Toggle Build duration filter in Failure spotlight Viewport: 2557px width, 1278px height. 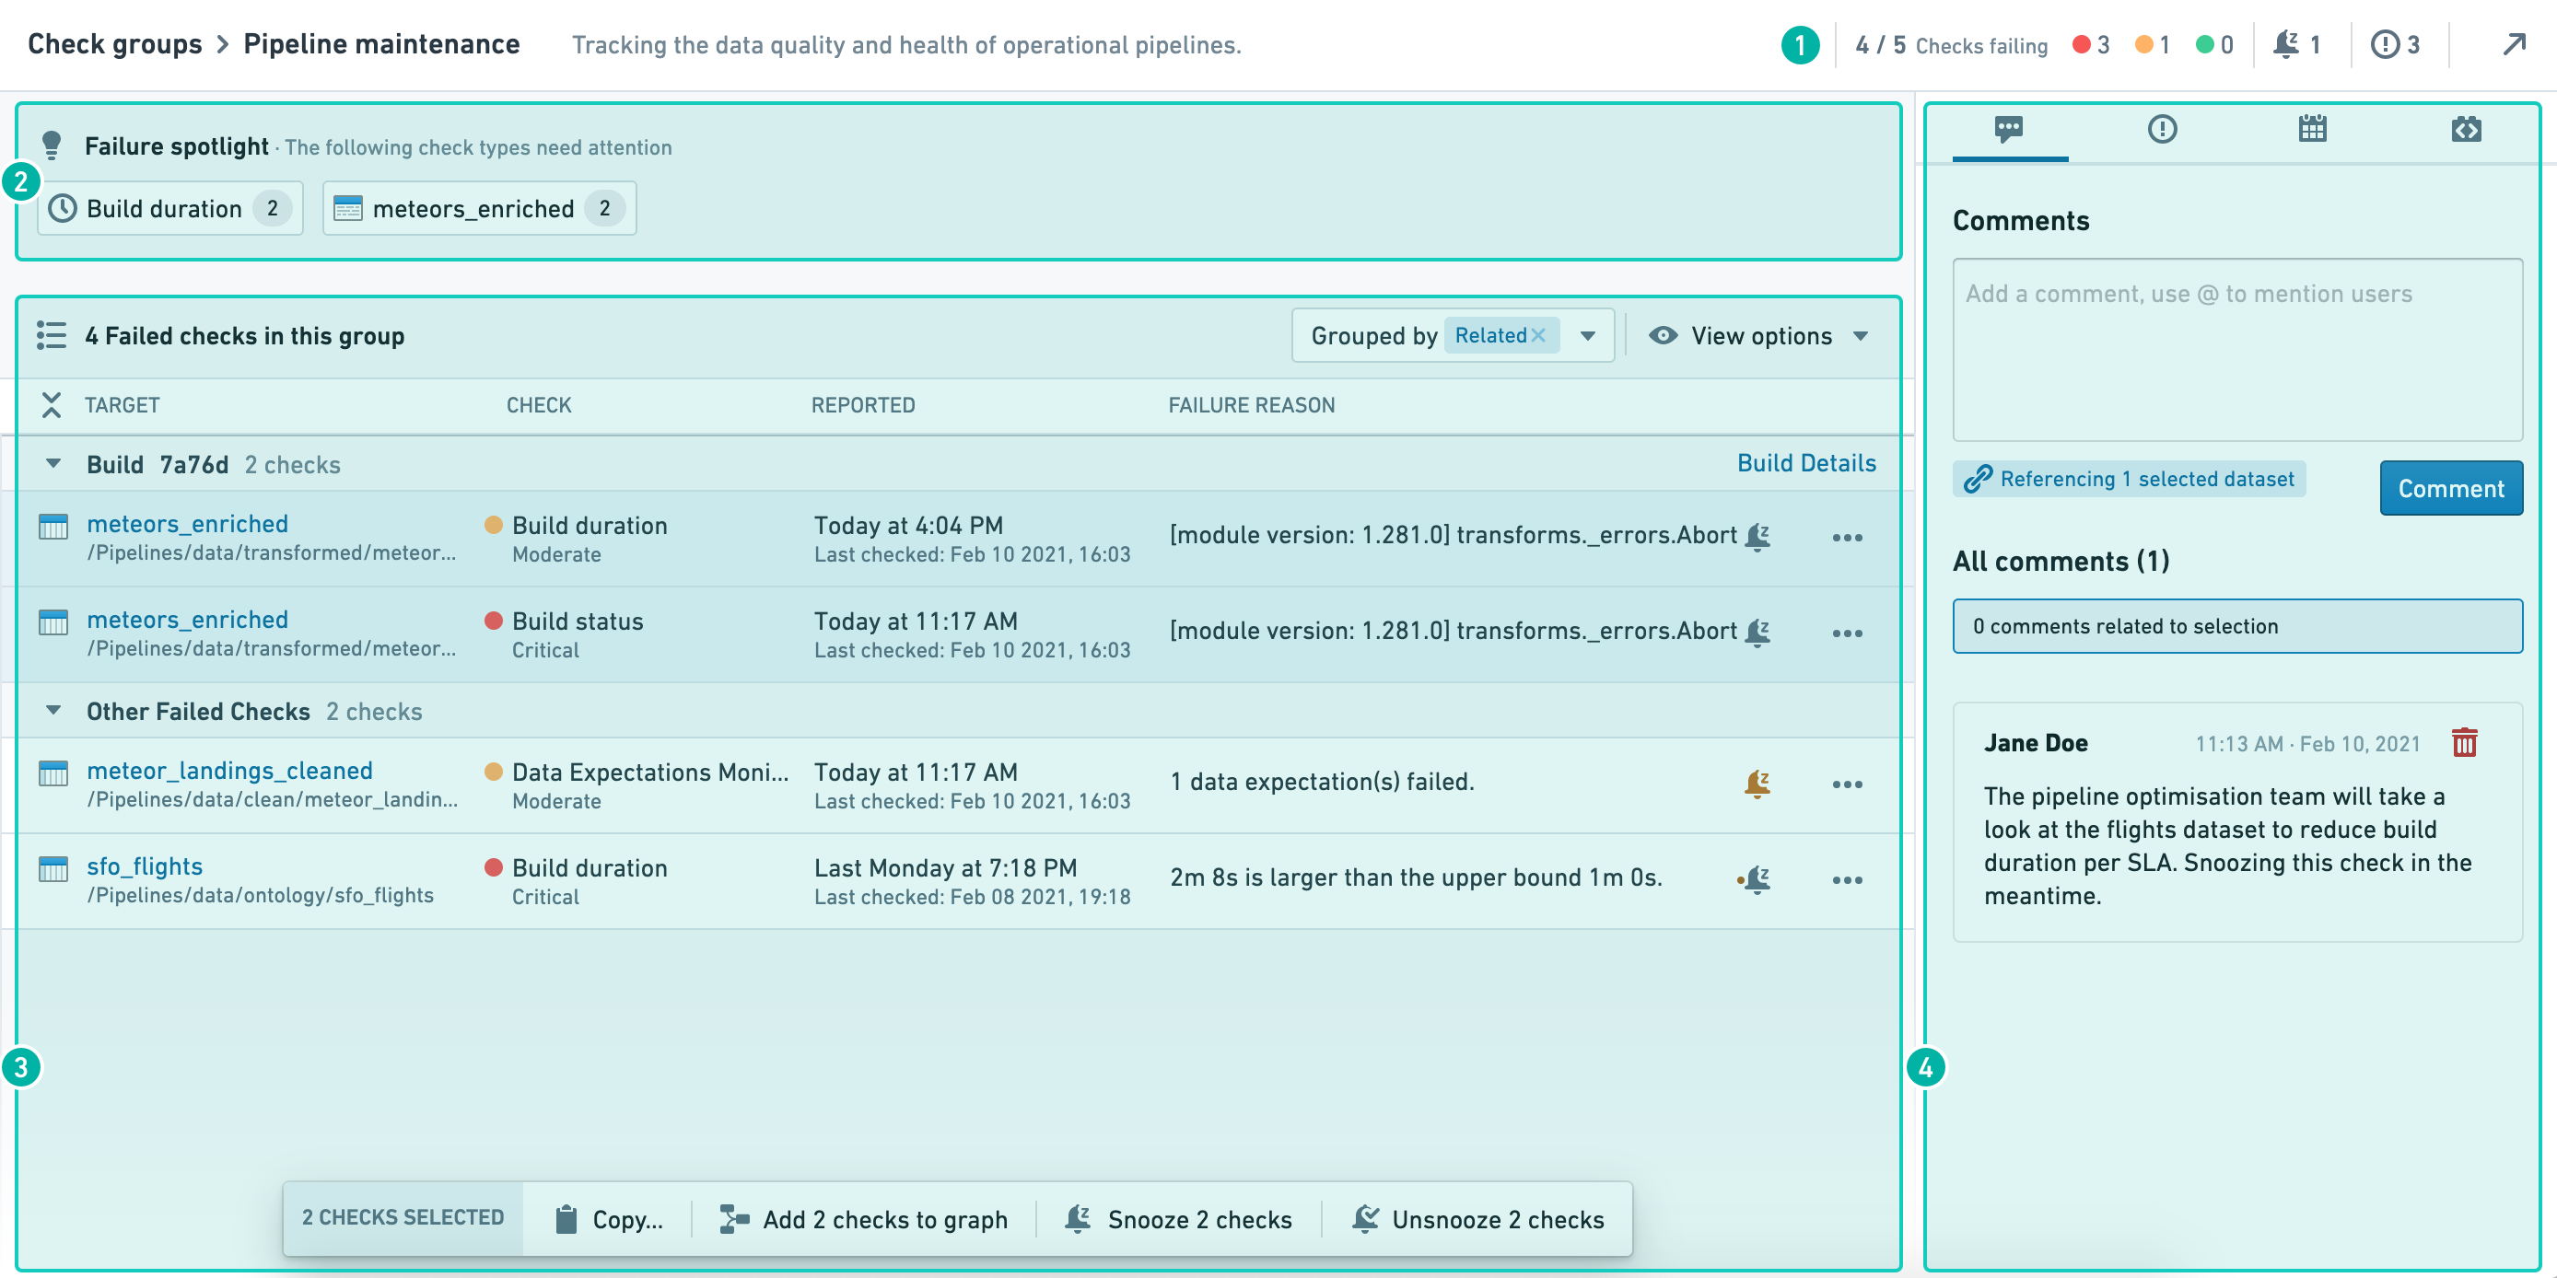[x=169, y=208]
